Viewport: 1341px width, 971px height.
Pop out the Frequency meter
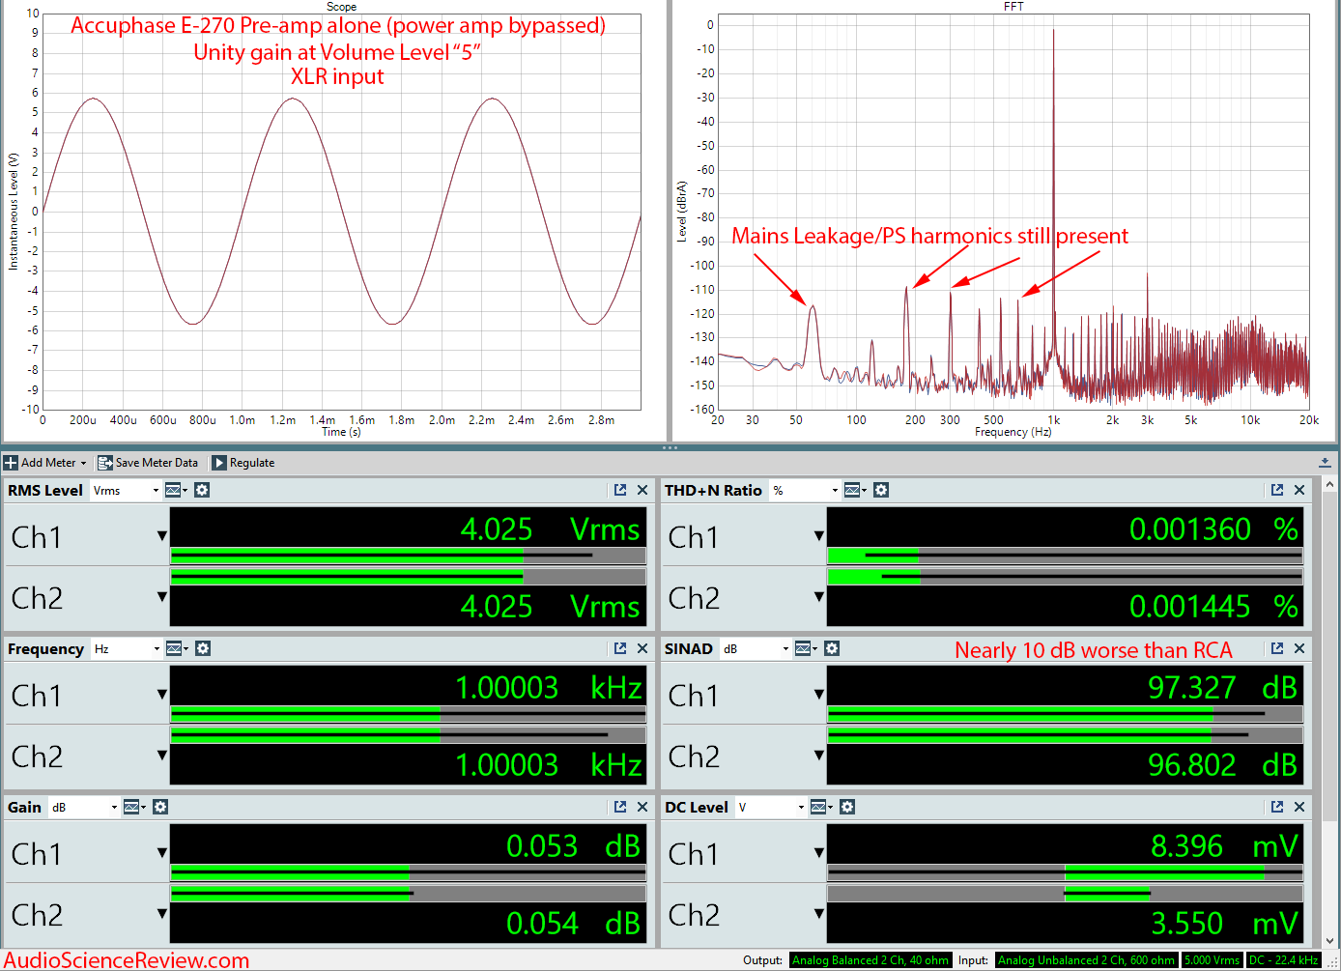[x=620, y=649]
